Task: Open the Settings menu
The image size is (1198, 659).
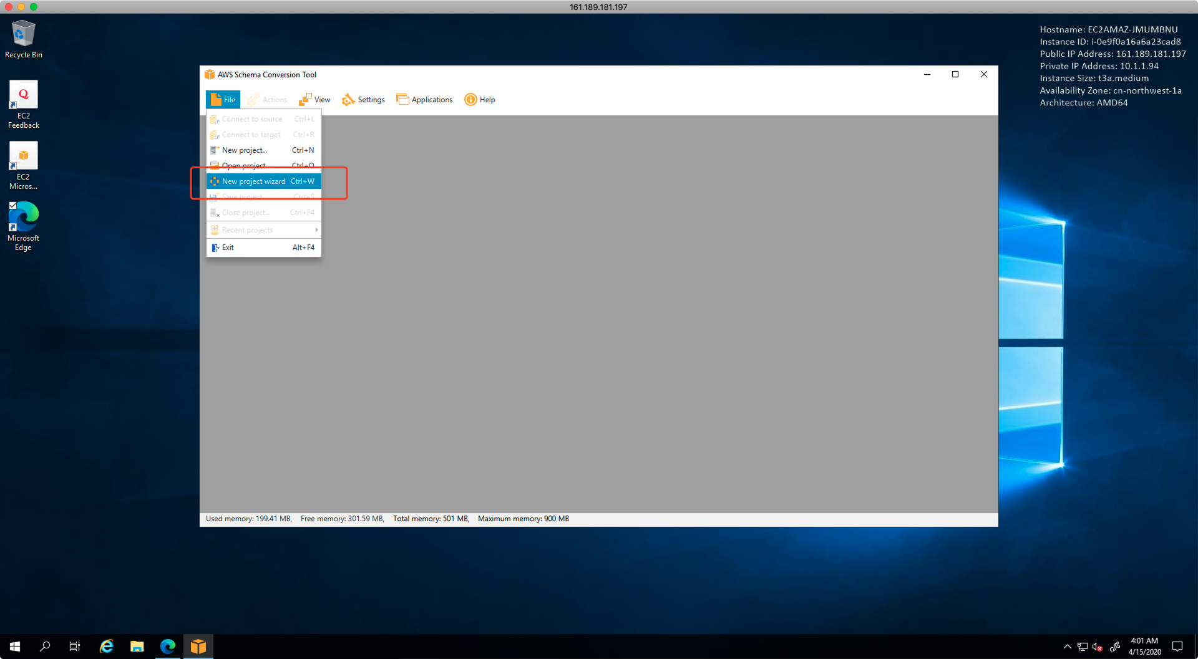Action: (x=363, y=100)
